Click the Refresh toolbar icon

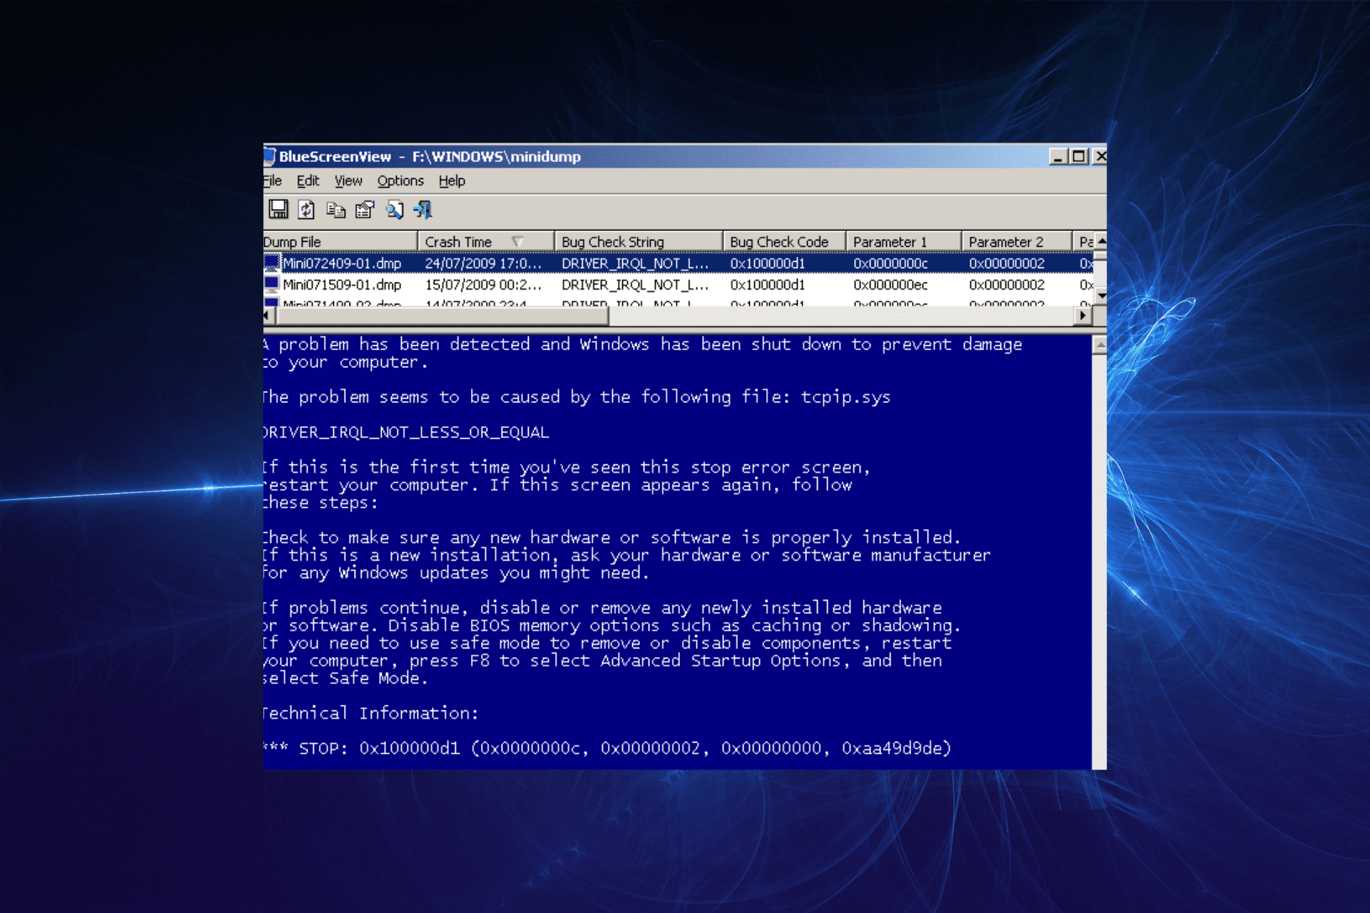[307, 209]
